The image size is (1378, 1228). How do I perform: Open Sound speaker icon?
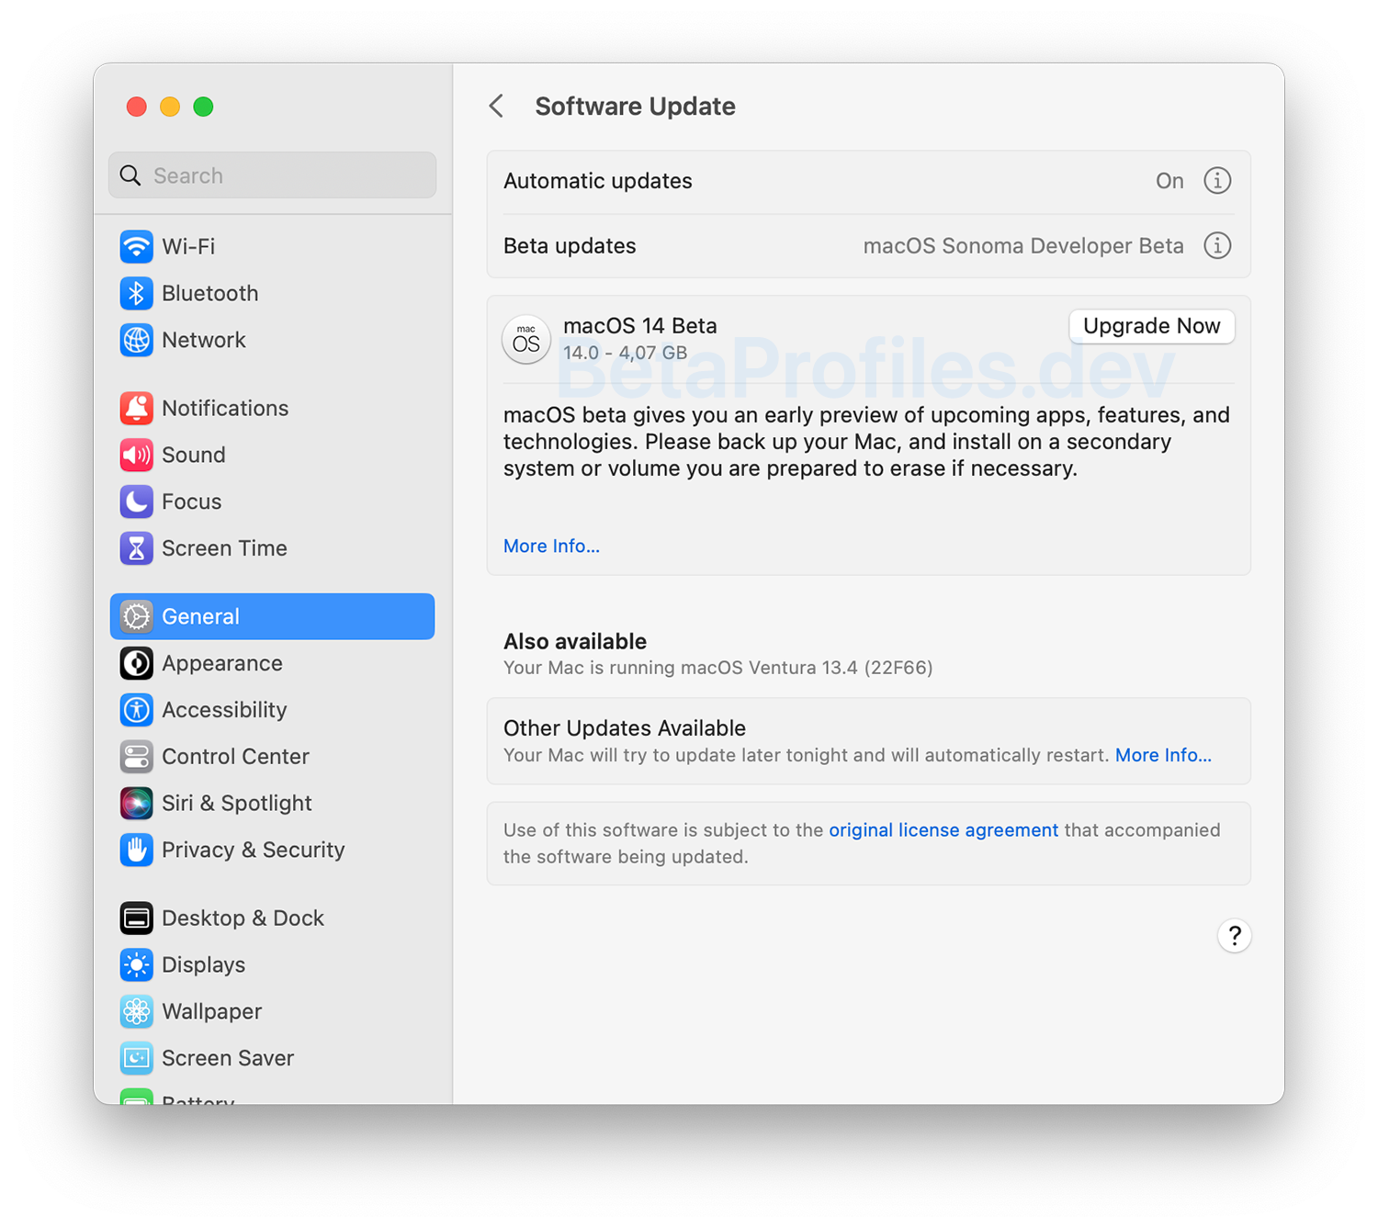point(136,455)
